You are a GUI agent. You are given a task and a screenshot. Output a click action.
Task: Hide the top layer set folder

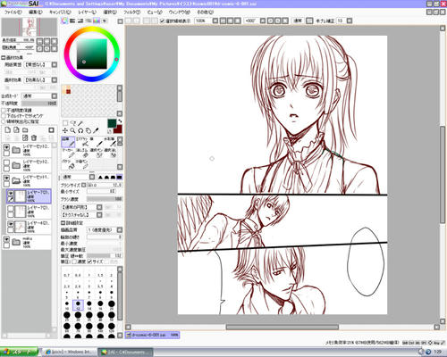[6, 146]
